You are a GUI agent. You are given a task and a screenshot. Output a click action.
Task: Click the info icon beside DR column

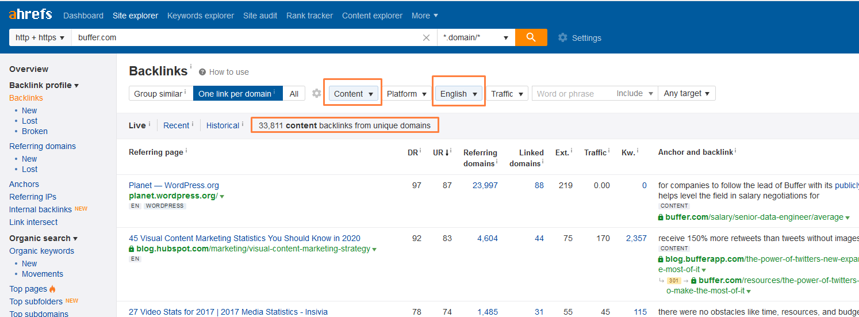tap(420, 151)
